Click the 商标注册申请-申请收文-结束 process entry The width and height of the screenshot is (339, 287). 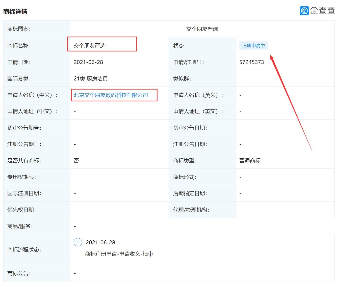119,254
